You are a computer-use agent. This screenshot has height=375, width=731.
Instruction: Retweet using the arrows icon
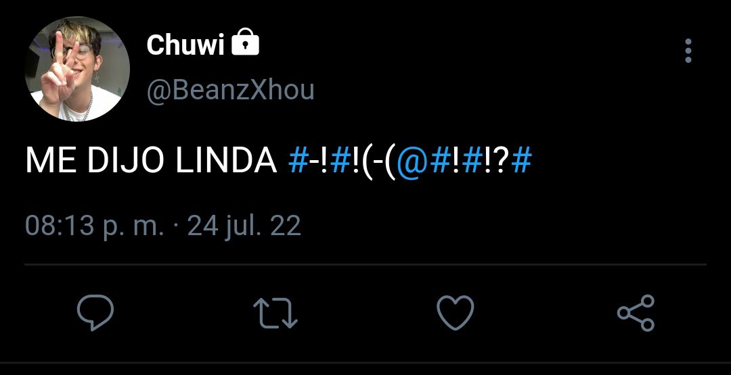tap(275, 313)
